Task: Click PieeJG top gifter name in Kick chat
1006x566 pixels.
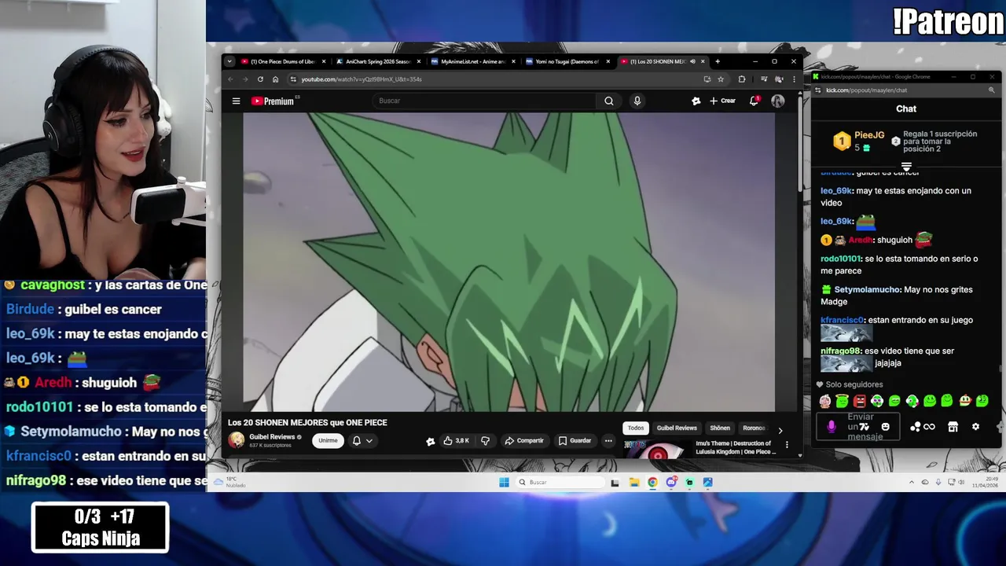Action: click(869, 135)
